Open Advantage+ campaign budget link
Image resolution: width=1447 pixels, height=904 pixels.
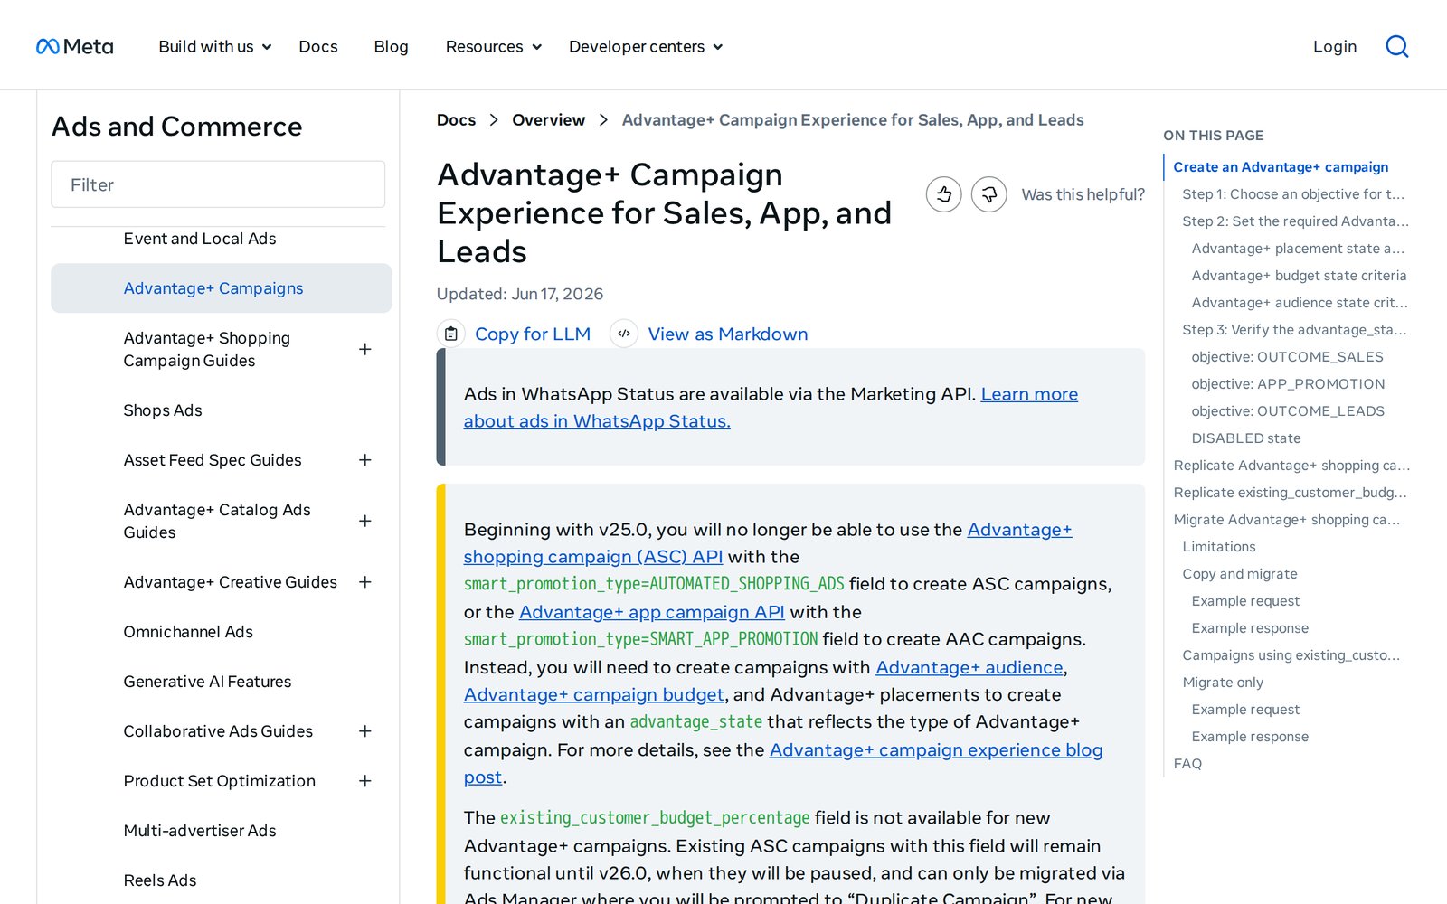594,694
